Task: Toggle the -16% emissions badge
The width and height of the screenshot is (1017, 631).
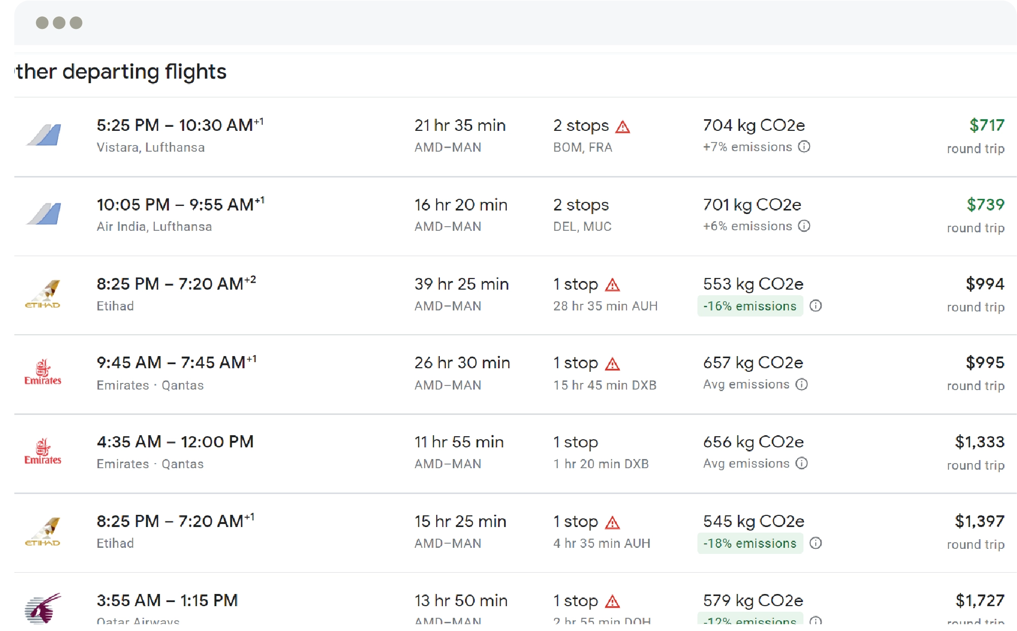Action: click(x=750, y=306)
